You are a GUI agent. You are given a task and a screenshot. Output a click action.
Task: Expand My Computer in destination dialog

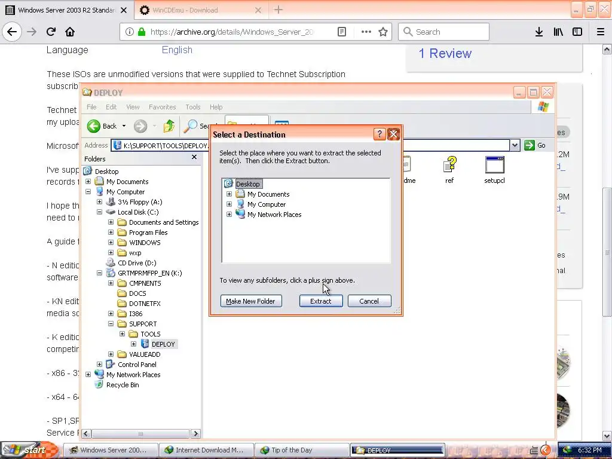pos(229,204)
